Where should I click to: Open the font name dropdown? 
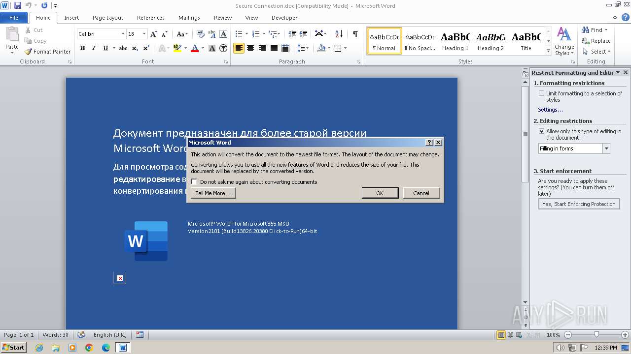pos(123,34)
